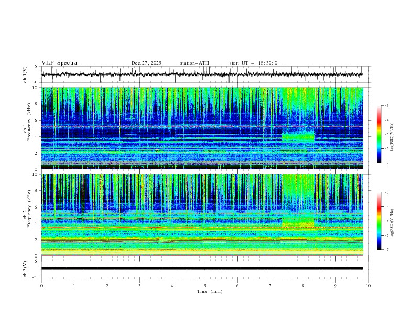Viewport: 415px width, 321px height.
Task: Click the ch.3 voltage trace strip
Action: [x=202, y=269]
